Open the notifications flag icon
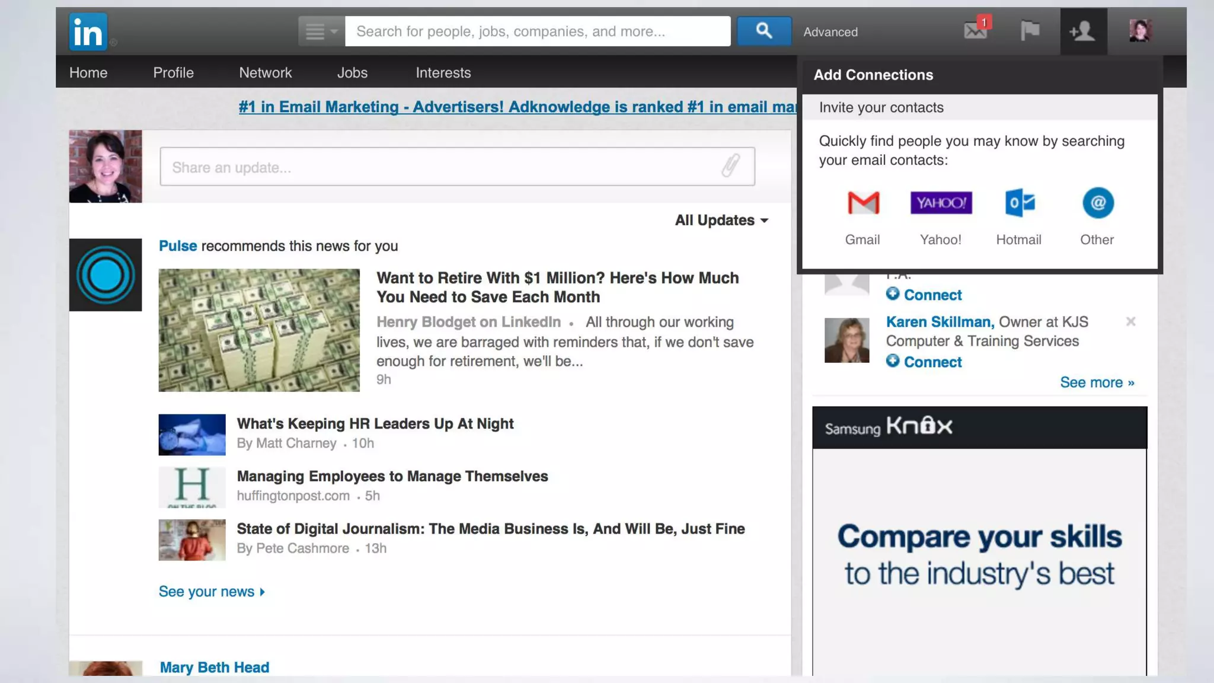 1030,30
